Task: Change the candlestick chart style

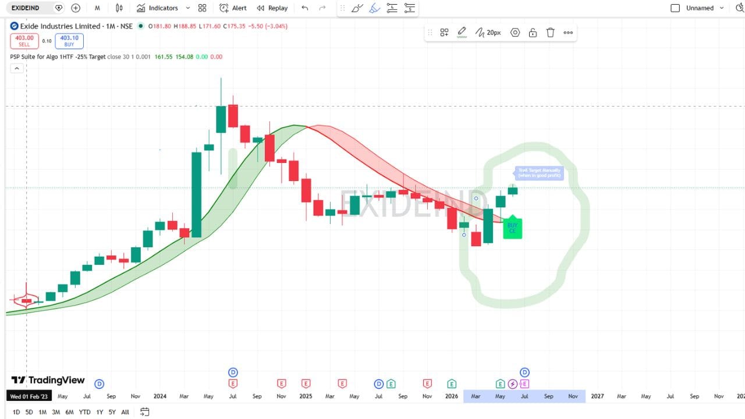Action: (119, 8)
